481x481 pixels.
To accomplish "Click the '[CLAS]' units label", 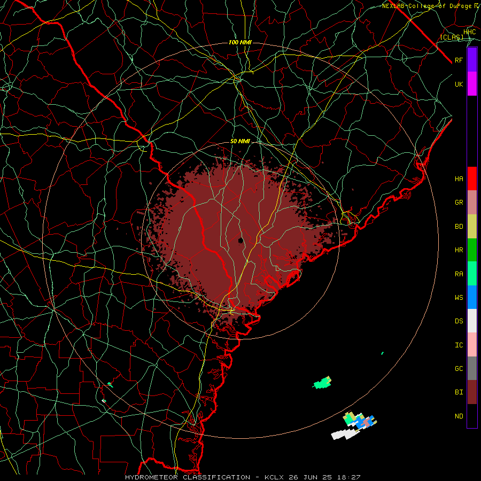I will 452,37.
